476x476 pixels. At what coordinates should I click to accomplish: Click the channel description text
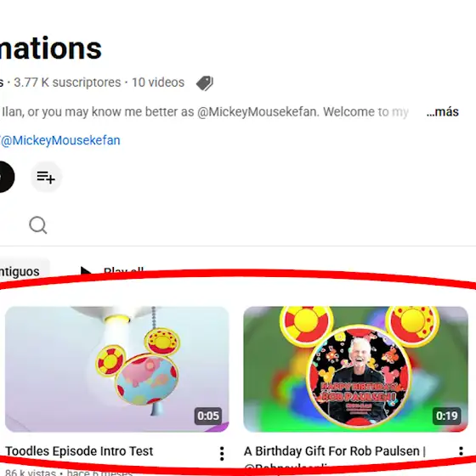point(205,111)
